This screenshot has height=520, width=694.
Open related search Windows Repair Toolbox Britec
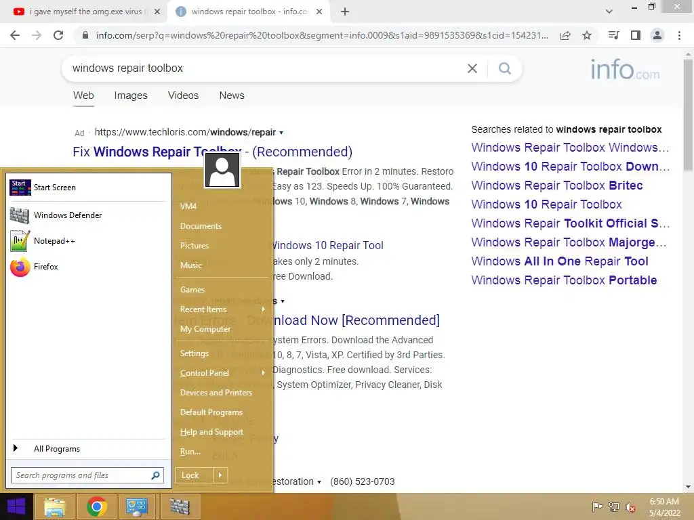557,186
